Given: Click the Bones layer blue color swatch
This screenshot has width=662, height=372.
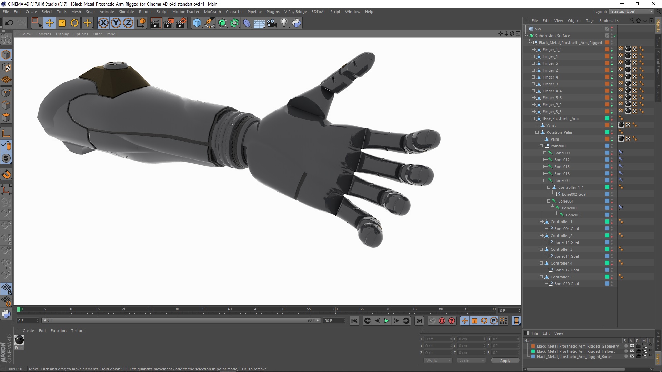Looking at the screenshot, I should tap(533, 356).
